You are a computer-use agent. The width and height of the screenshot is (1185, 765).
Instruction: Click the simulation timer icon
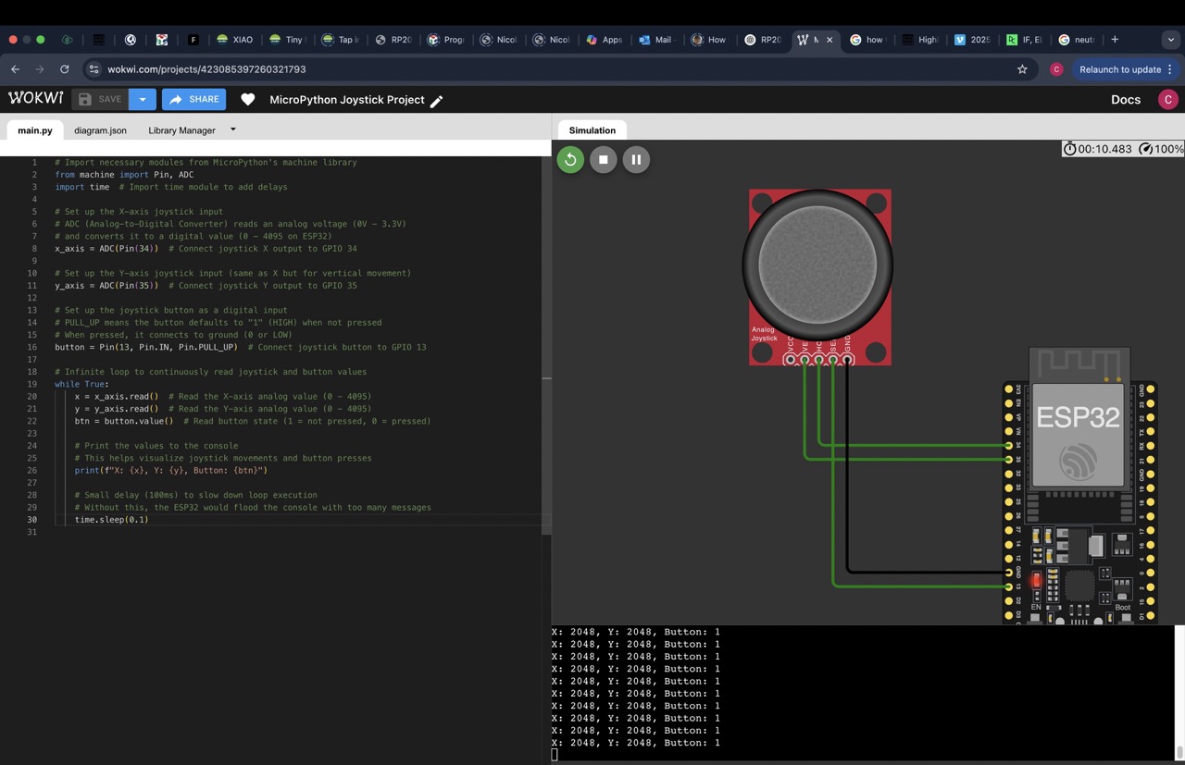[1070, 149]
